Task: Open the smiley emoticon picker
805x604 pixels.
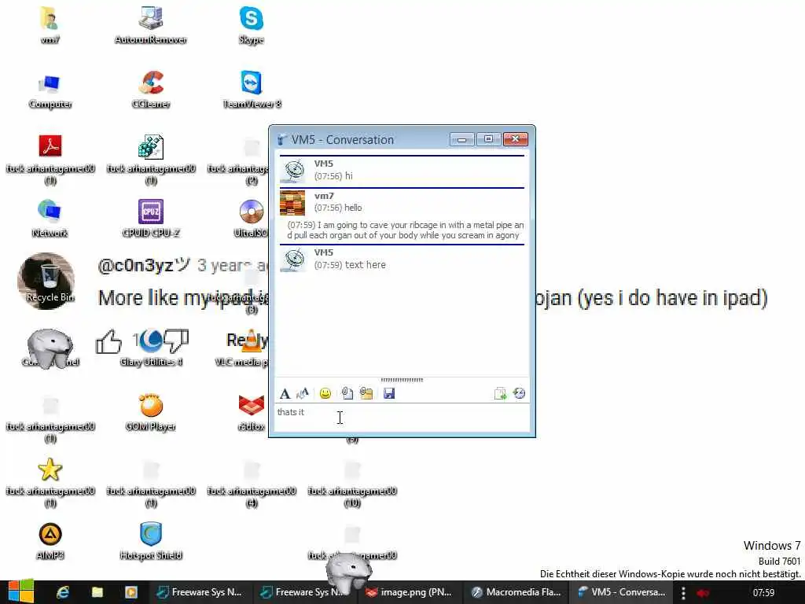Action: point(325,393)
